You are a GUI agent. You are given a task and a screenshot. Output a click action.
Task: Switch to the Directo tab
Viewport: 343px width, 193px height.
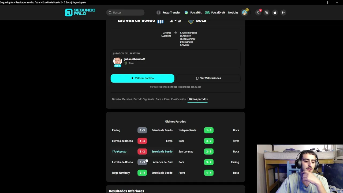point(116,99)
